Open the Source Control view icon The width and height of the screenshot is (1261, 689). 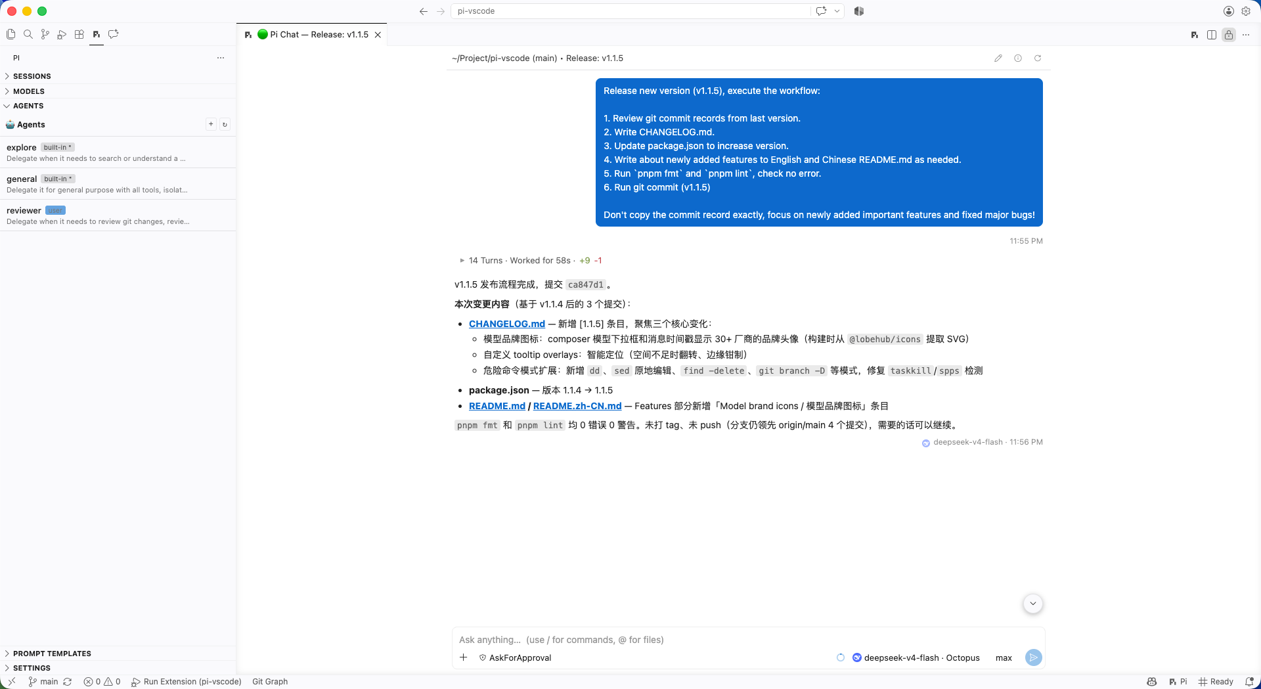pos(45,34)
